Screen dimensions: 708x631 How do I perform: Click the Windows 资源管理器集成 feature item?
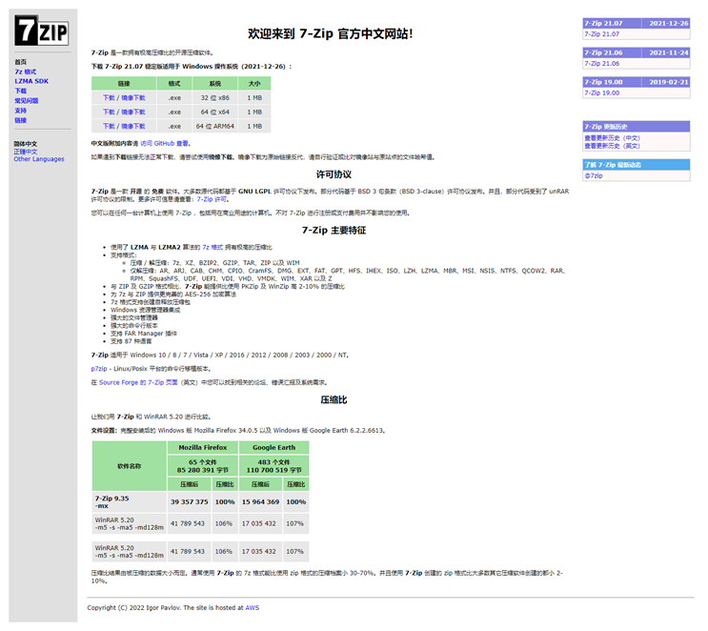coord(146,310)
